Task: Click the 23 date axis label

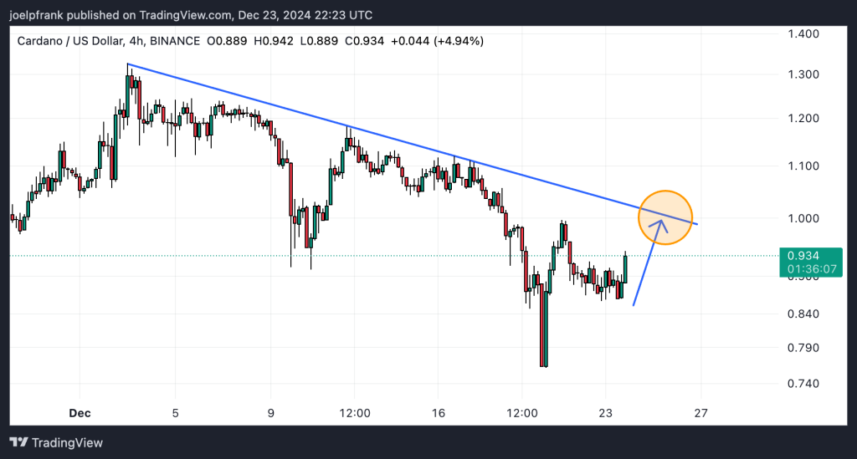Action: point(607,412)
